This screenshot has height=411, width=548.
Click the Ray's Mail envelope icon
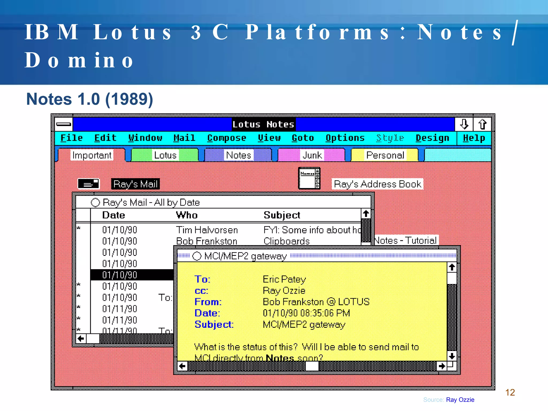pos(88,184)
